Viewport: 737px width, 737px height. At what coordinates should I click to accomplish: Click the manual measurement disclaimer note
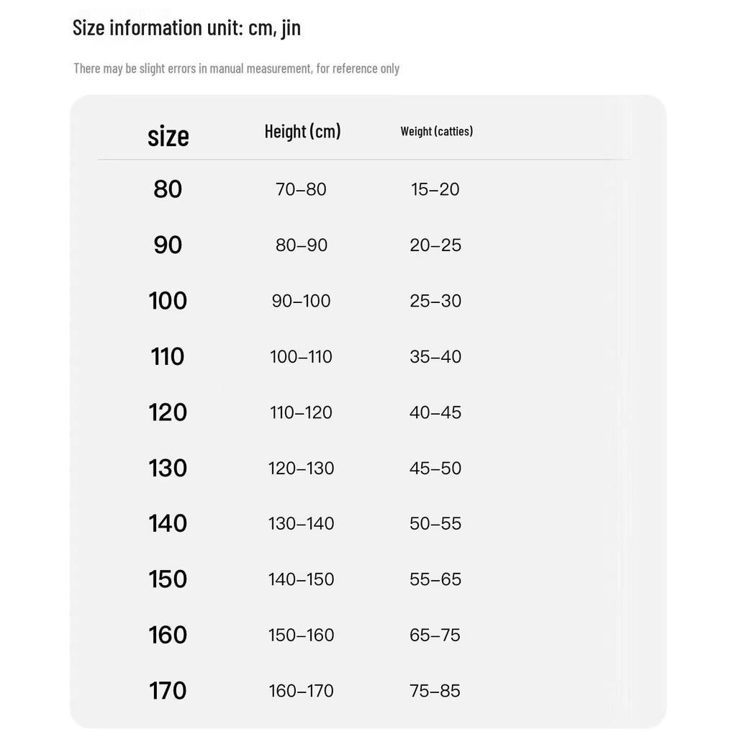pos(236,68)
